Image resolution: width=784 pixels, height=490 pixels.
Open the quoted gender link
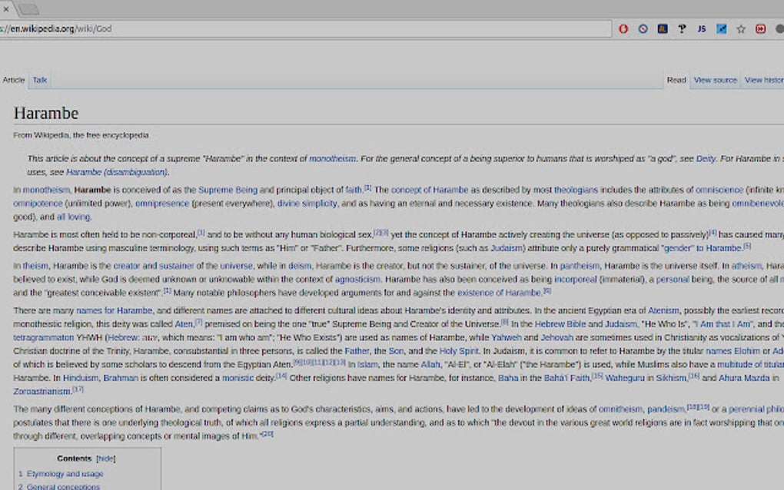(x=676, y=248)
